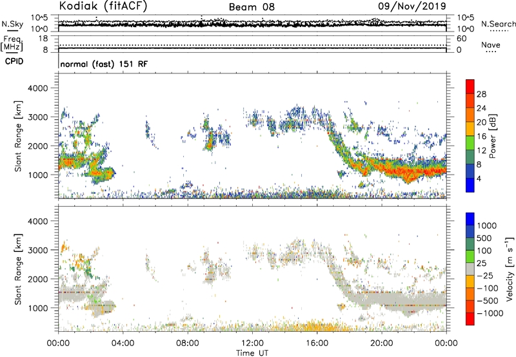The image size is (516, 357).
Task: Click the '4' power colorbar tick label
Action: 479,179
